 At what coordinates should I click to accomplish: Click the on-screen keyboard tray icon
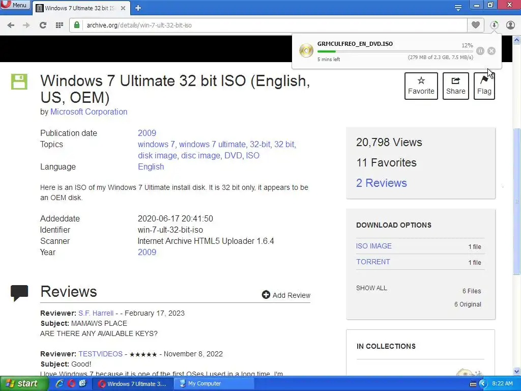pos(473,384)
